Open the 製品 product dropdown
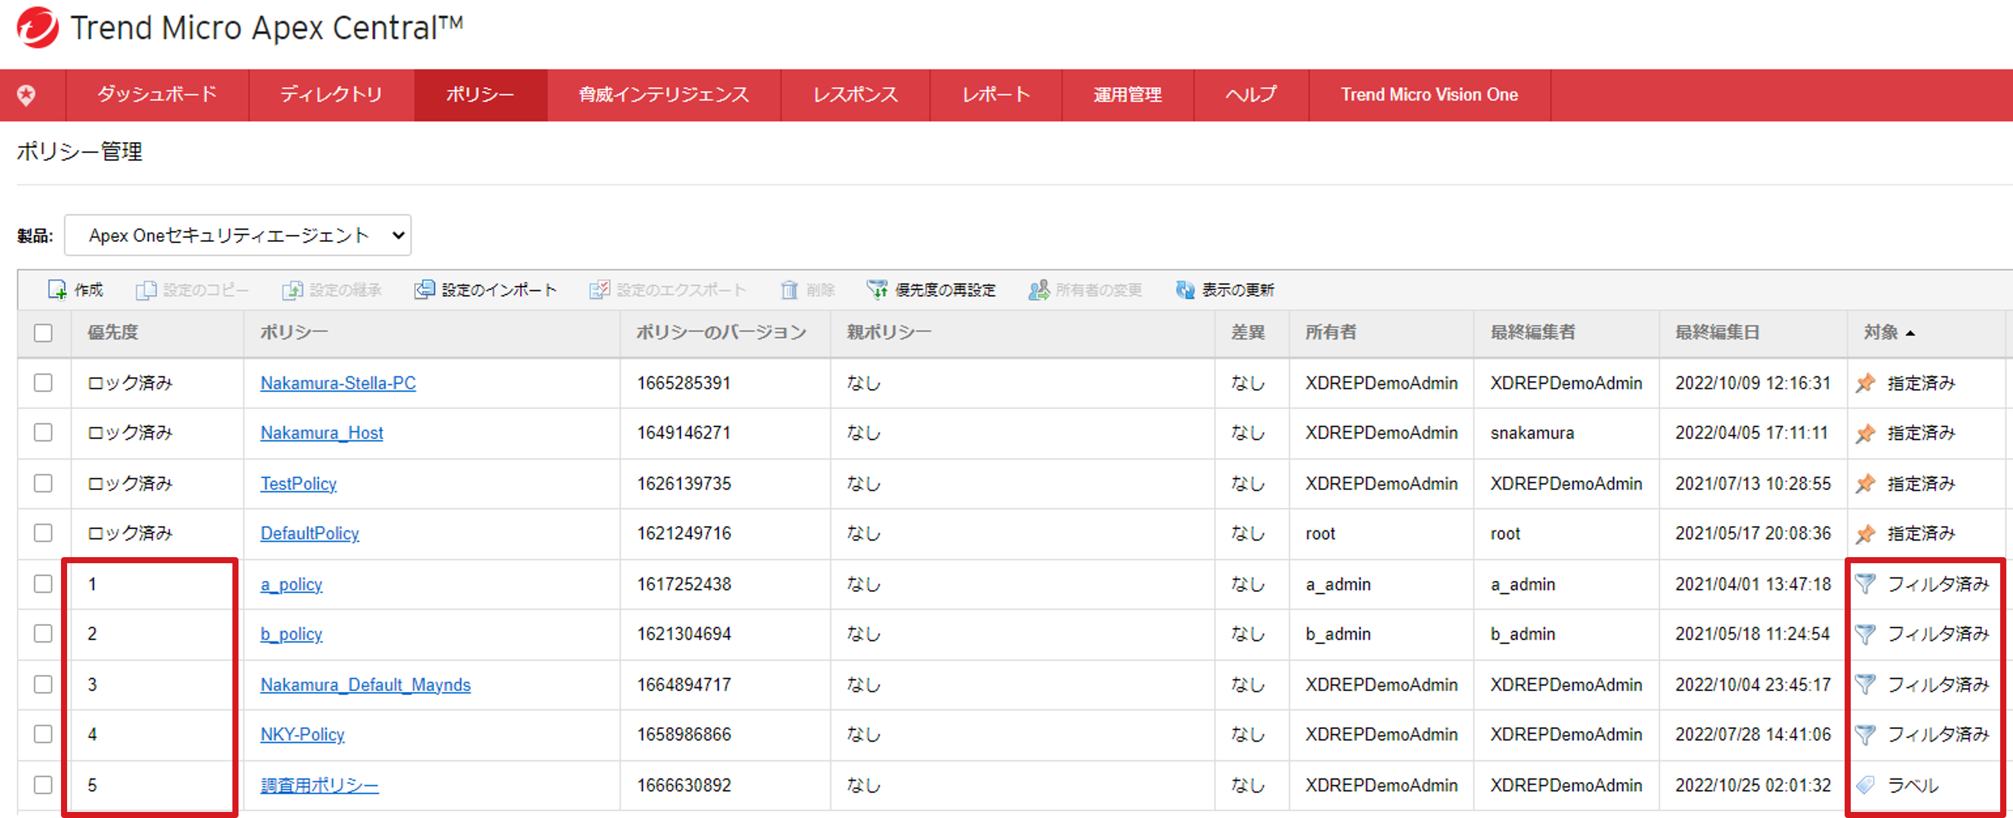The width and height of the screenshot is (2013, 818). [237, 235]
